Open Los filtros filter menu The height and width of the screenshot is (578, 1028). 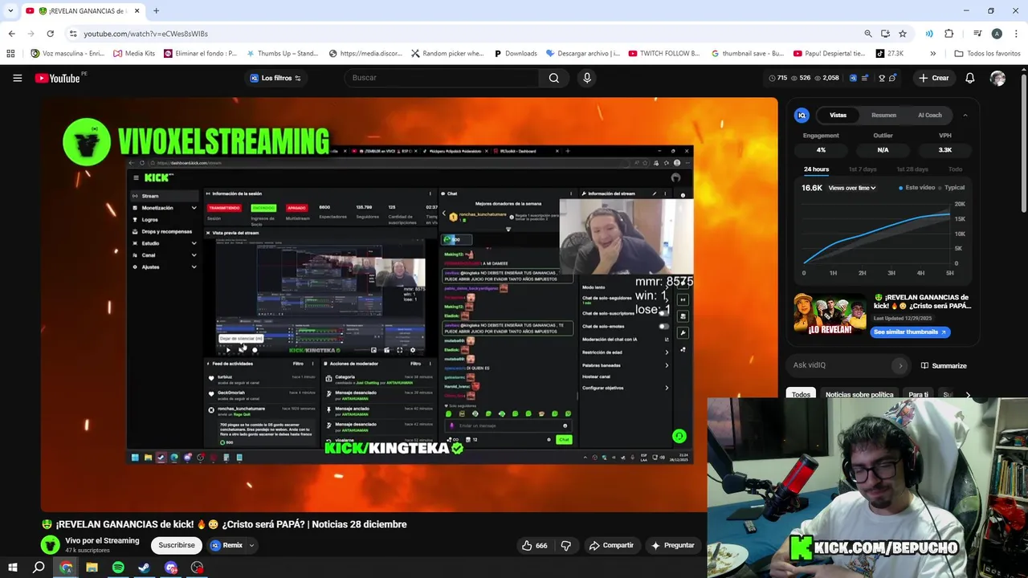click(275, 78)
